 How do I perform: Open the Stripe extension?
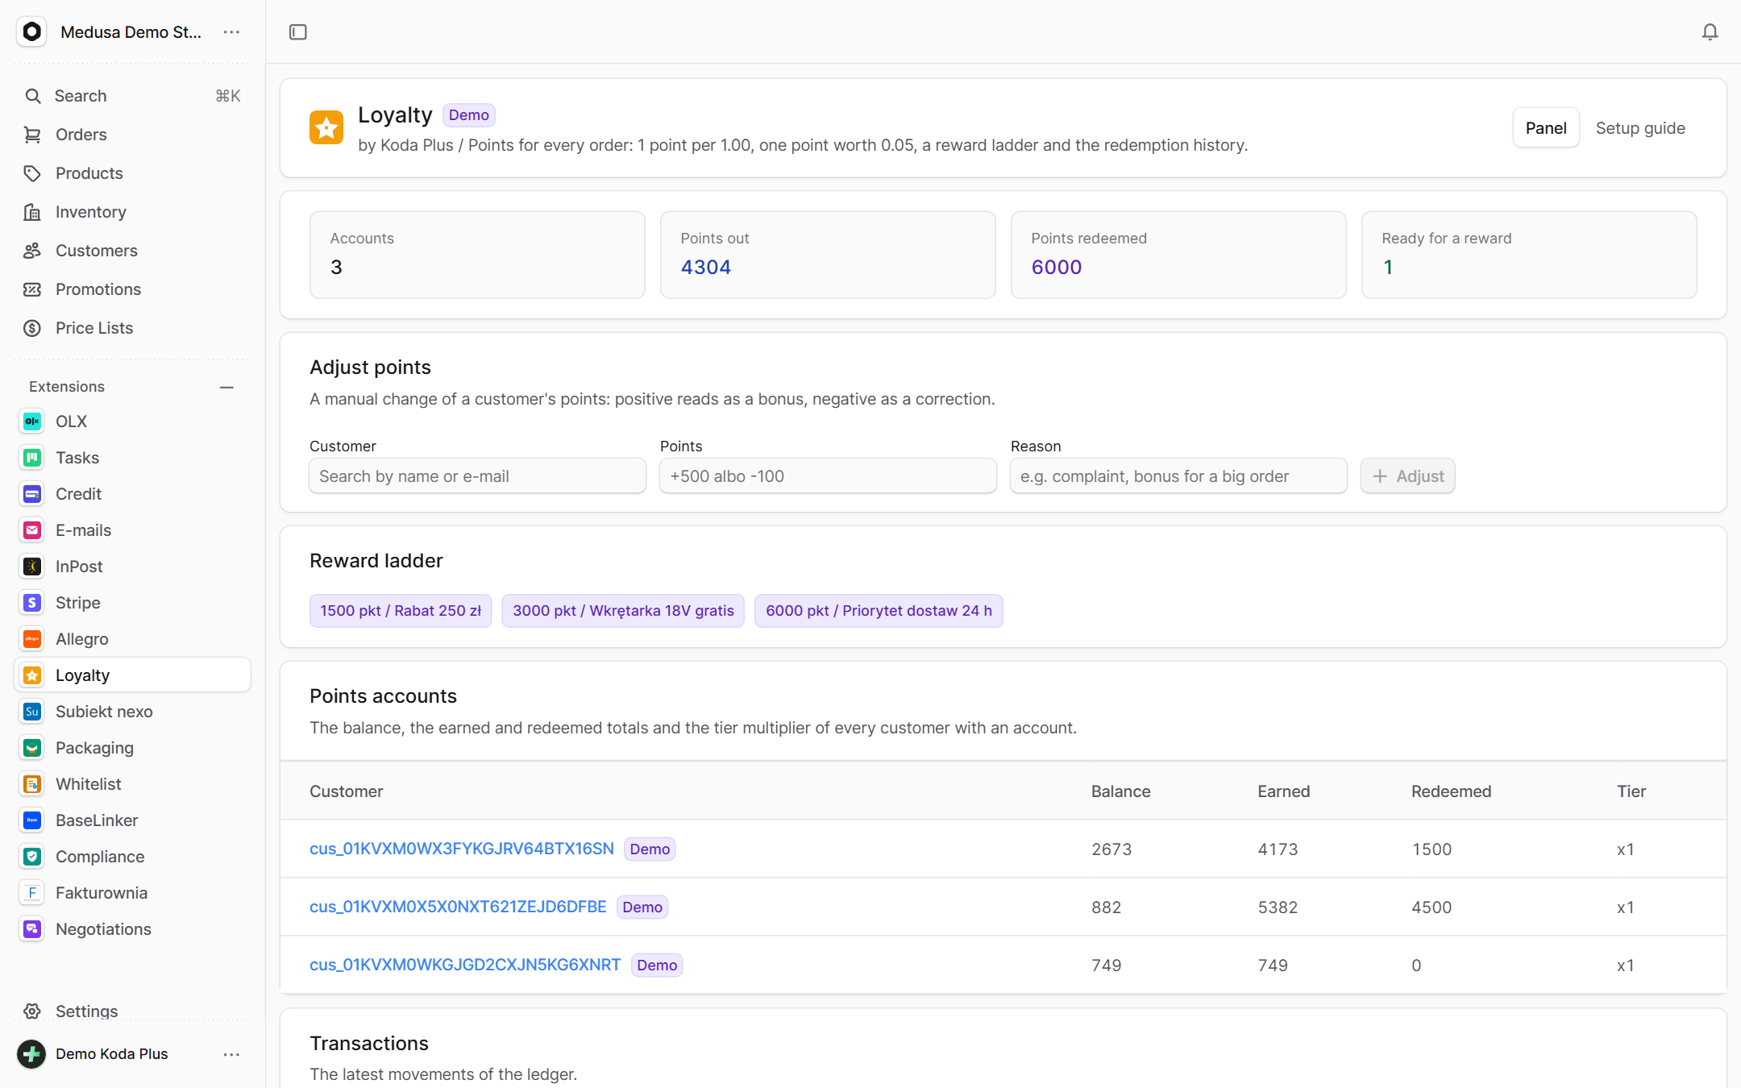(x=133, y=603)
